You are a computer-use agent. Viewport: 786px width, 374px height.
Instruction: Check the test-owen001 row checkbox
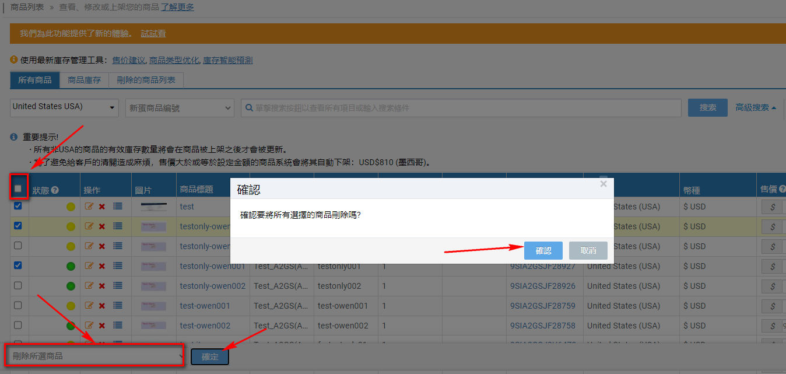18,305
